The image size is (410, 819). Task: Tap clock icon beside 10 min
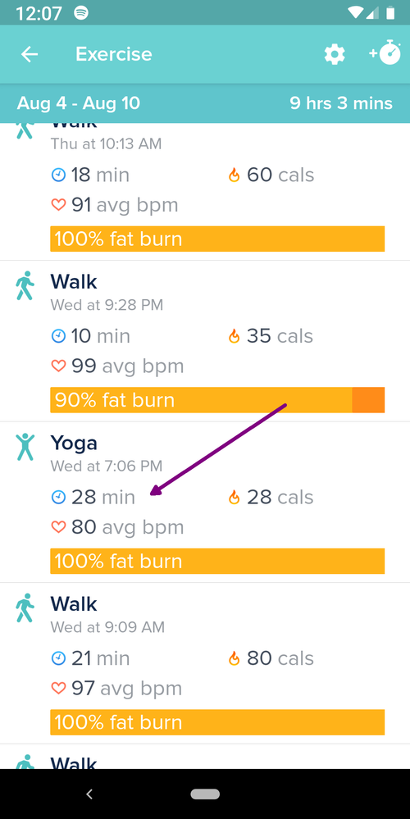tap(58, 336)
